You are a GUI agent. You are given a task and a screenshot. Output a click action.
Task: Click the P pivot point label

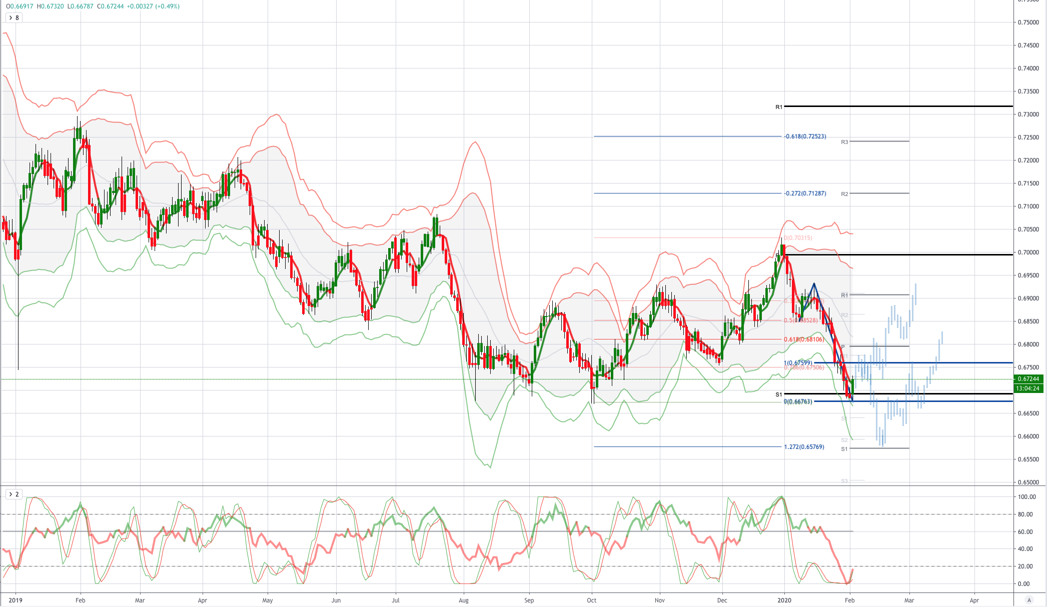tap(843, 346)
